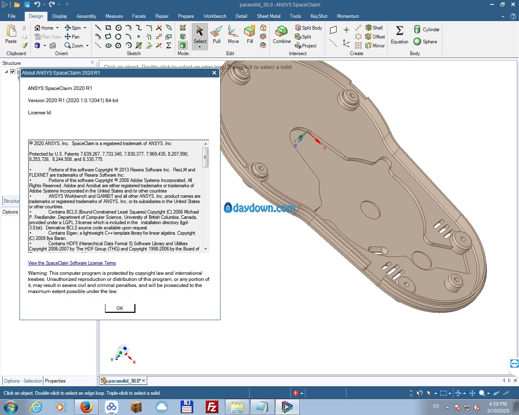Open the Options - Selection panel tab
This screenshot has height=415, width=519.
point(23,381)
